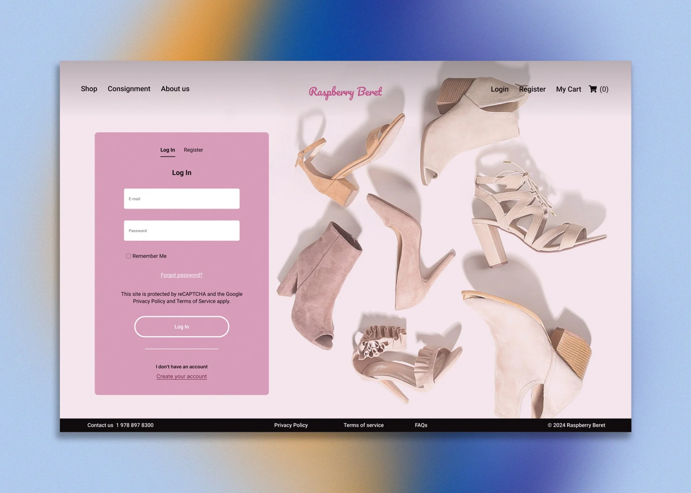The image size is (691, 493).
Task: Click the Password input field
Action: (x=181, y=230)
